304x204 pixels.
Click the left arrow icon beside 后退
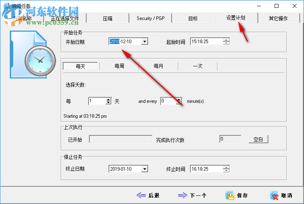coord(141,195)
